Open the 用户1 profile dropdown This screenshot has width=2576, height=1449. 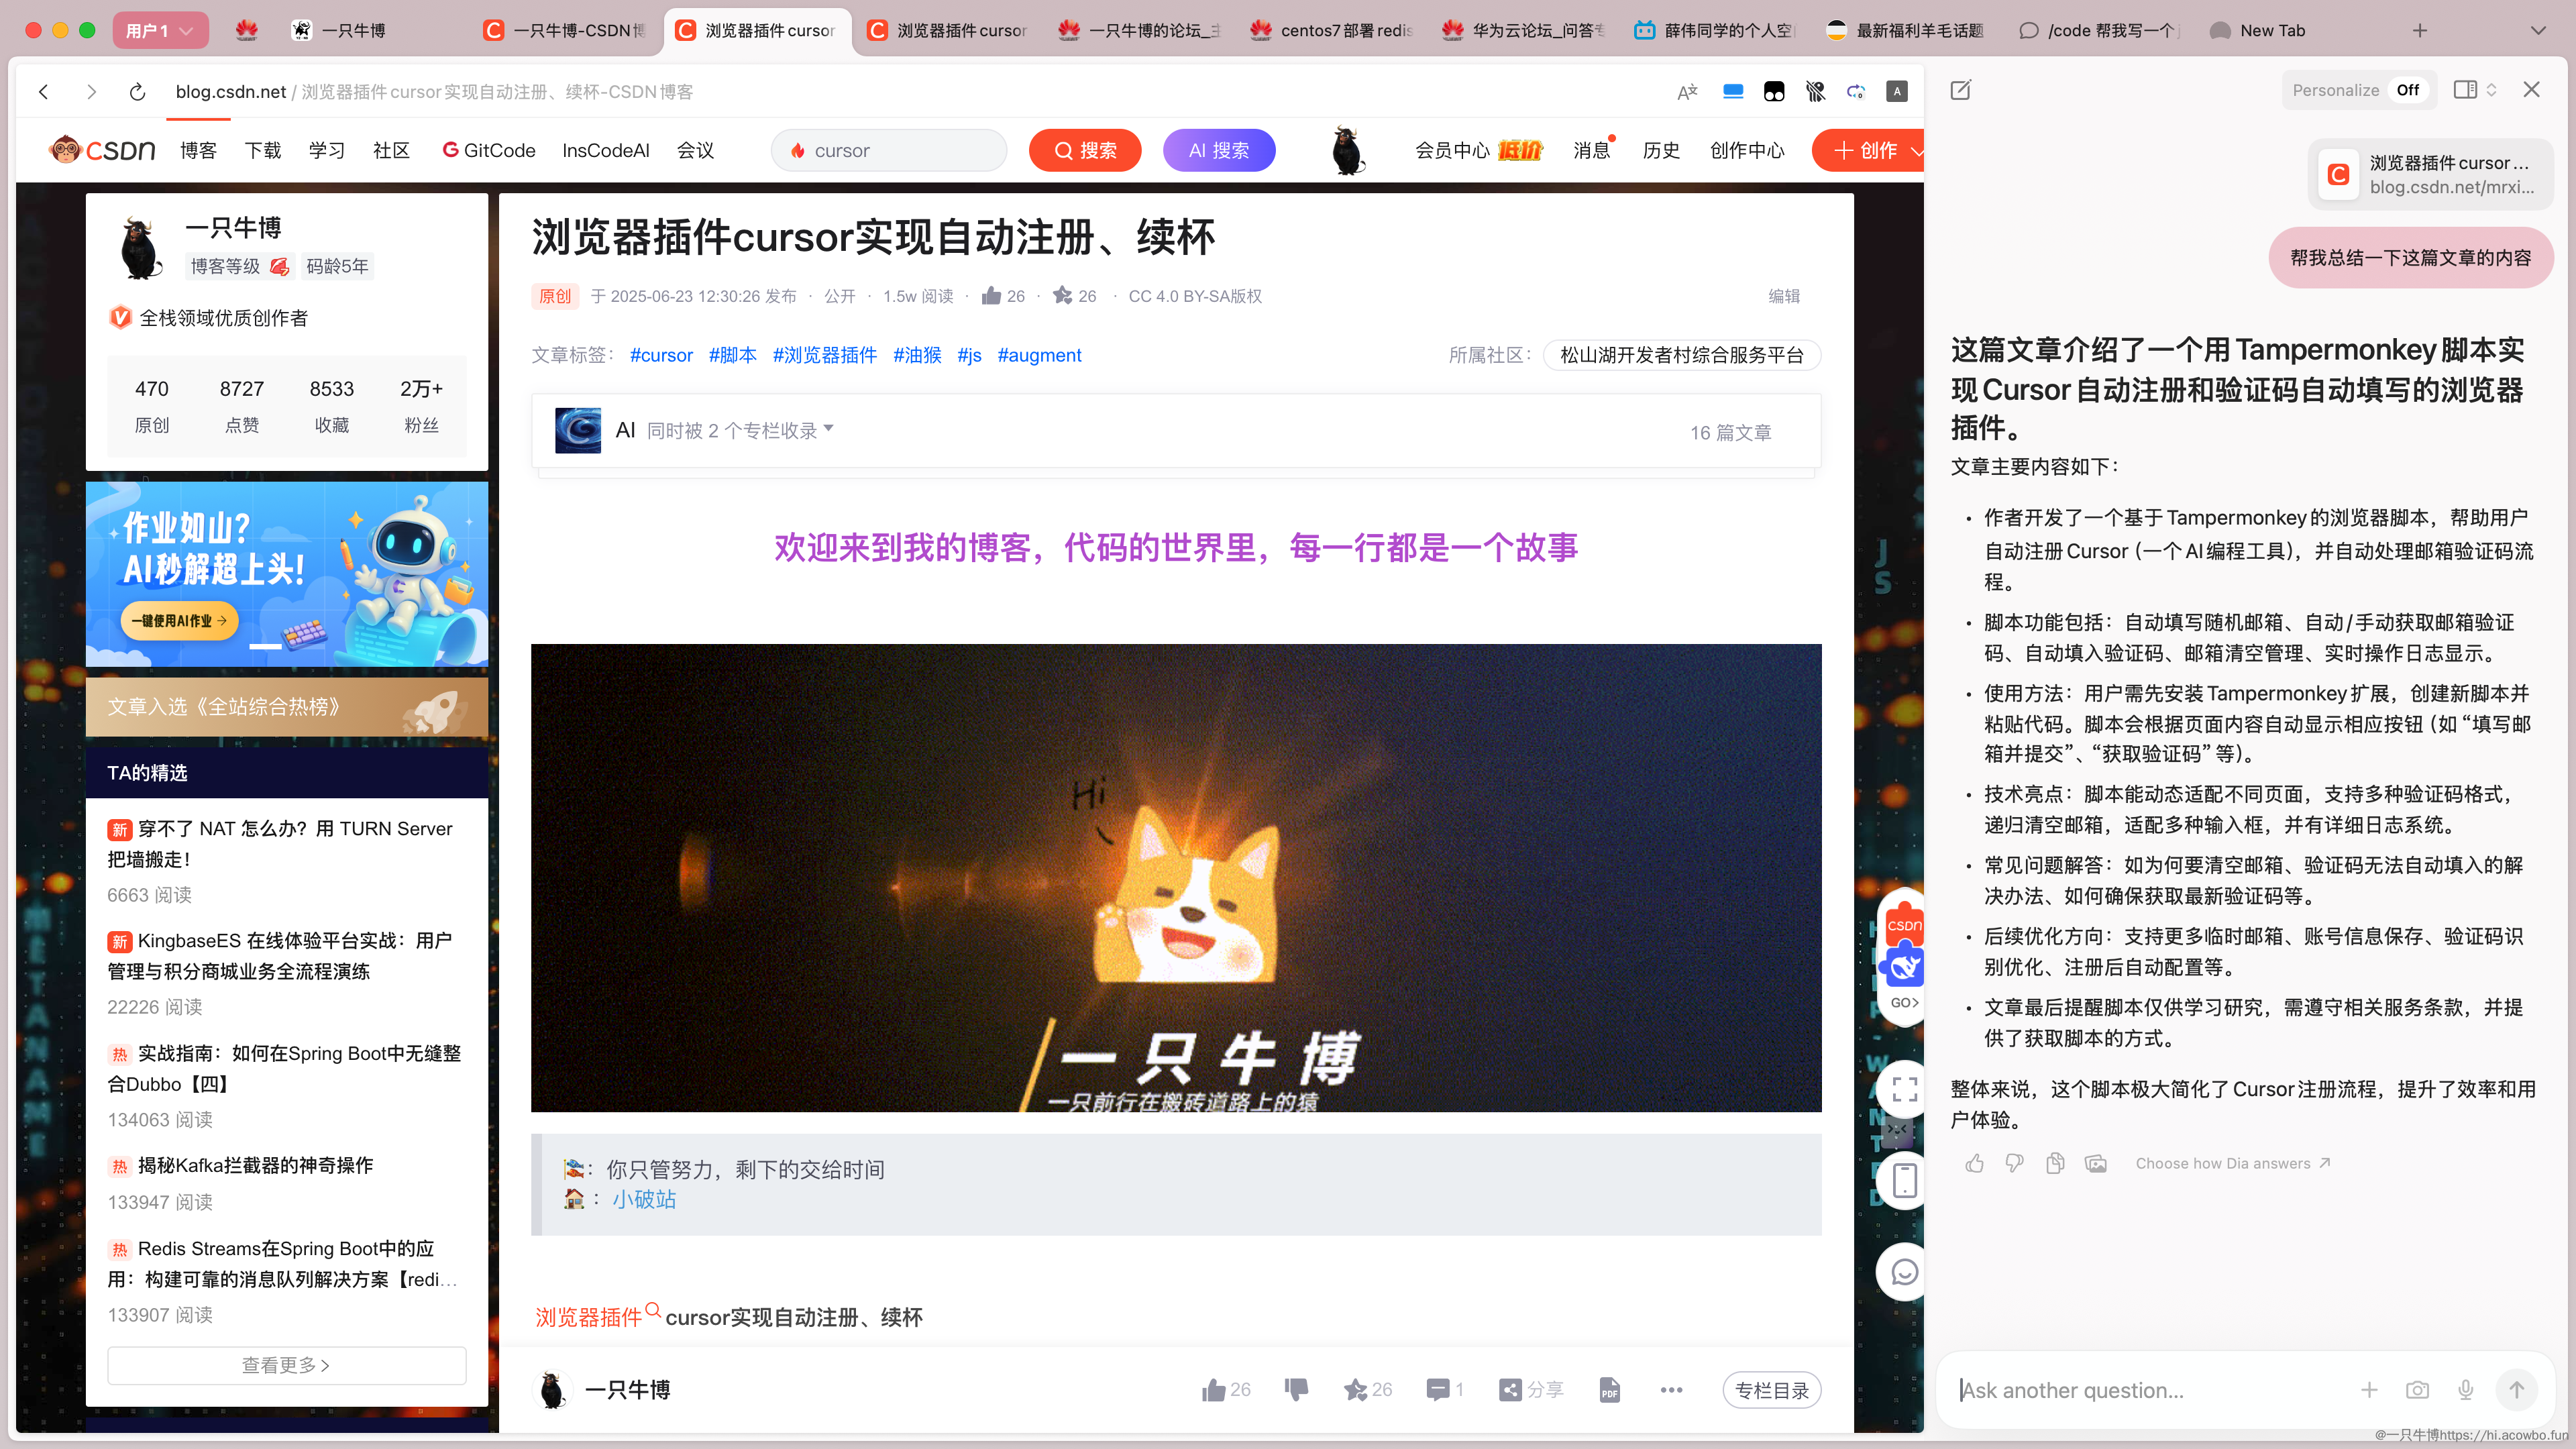click(x=160, y=30)
